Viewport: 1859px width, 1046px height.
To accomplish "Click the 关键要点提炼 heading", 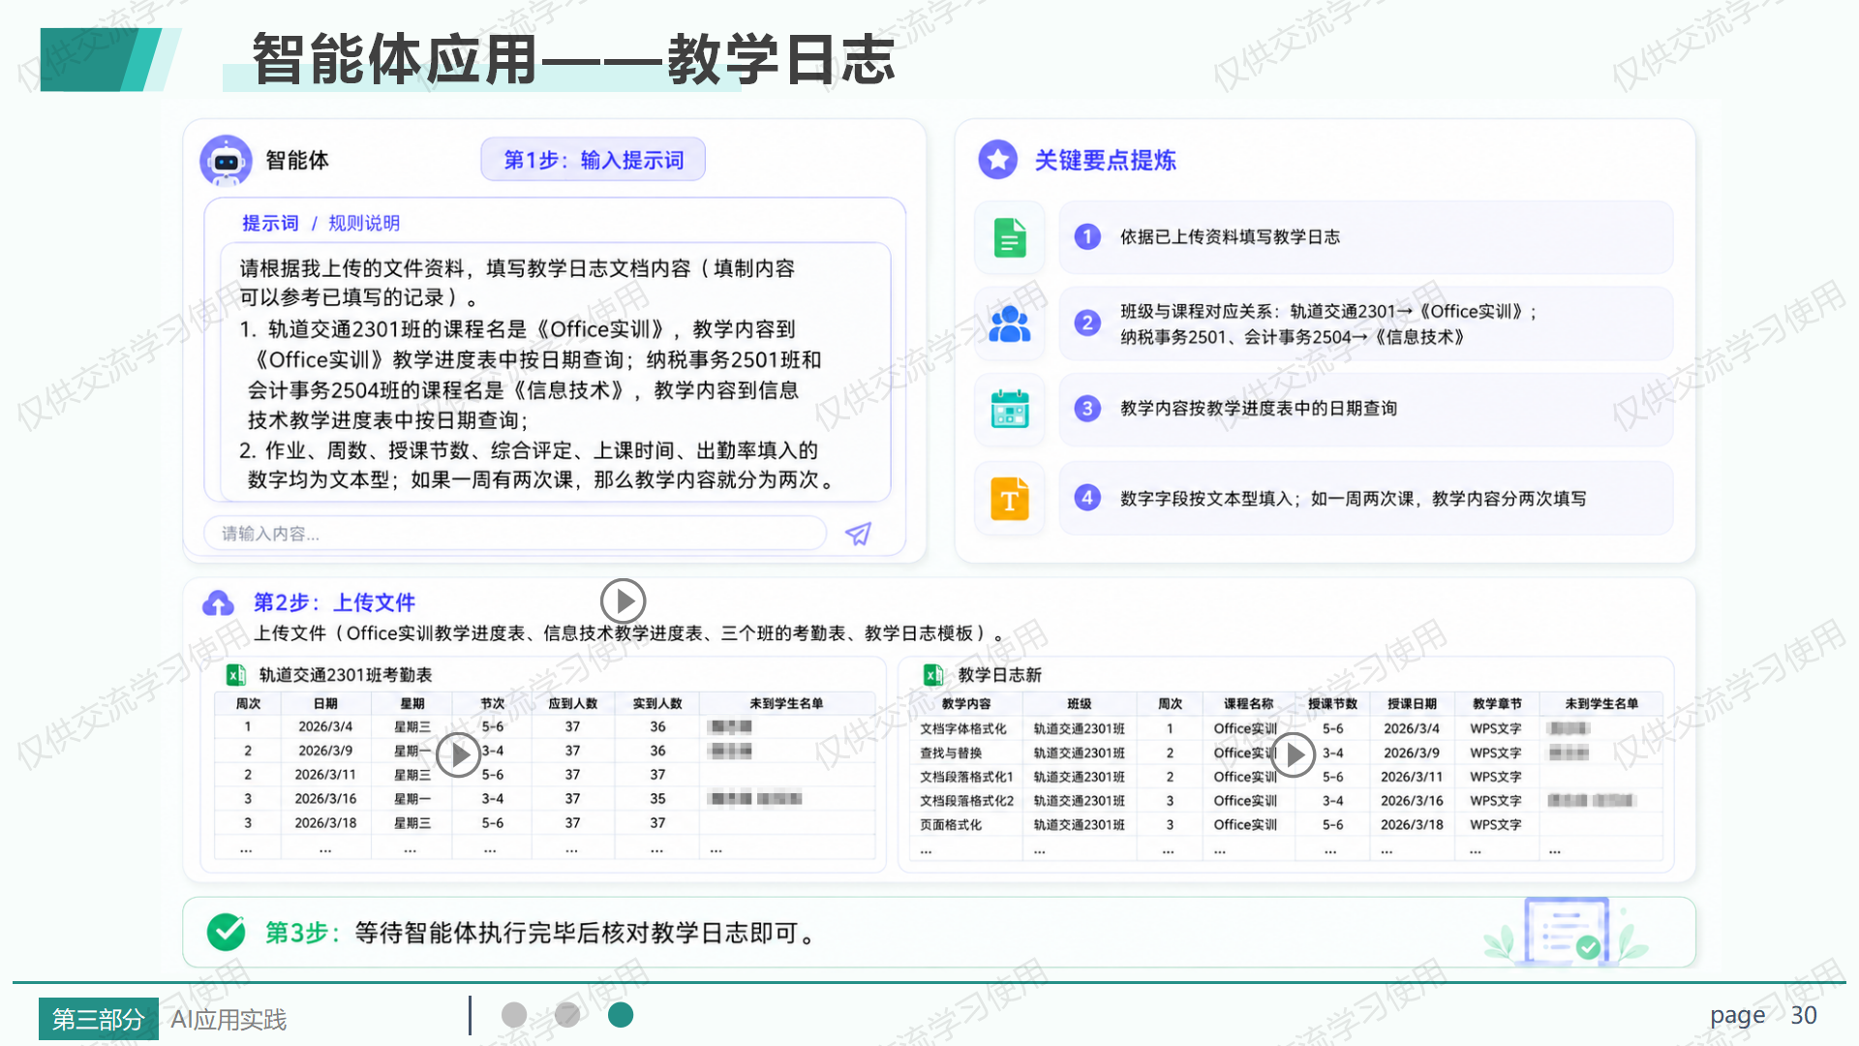I will coord(1105,161).
